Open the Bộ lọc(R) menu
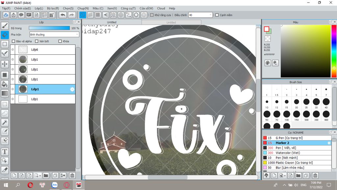This screenshot has height=190, width=337. coord(53,8)
